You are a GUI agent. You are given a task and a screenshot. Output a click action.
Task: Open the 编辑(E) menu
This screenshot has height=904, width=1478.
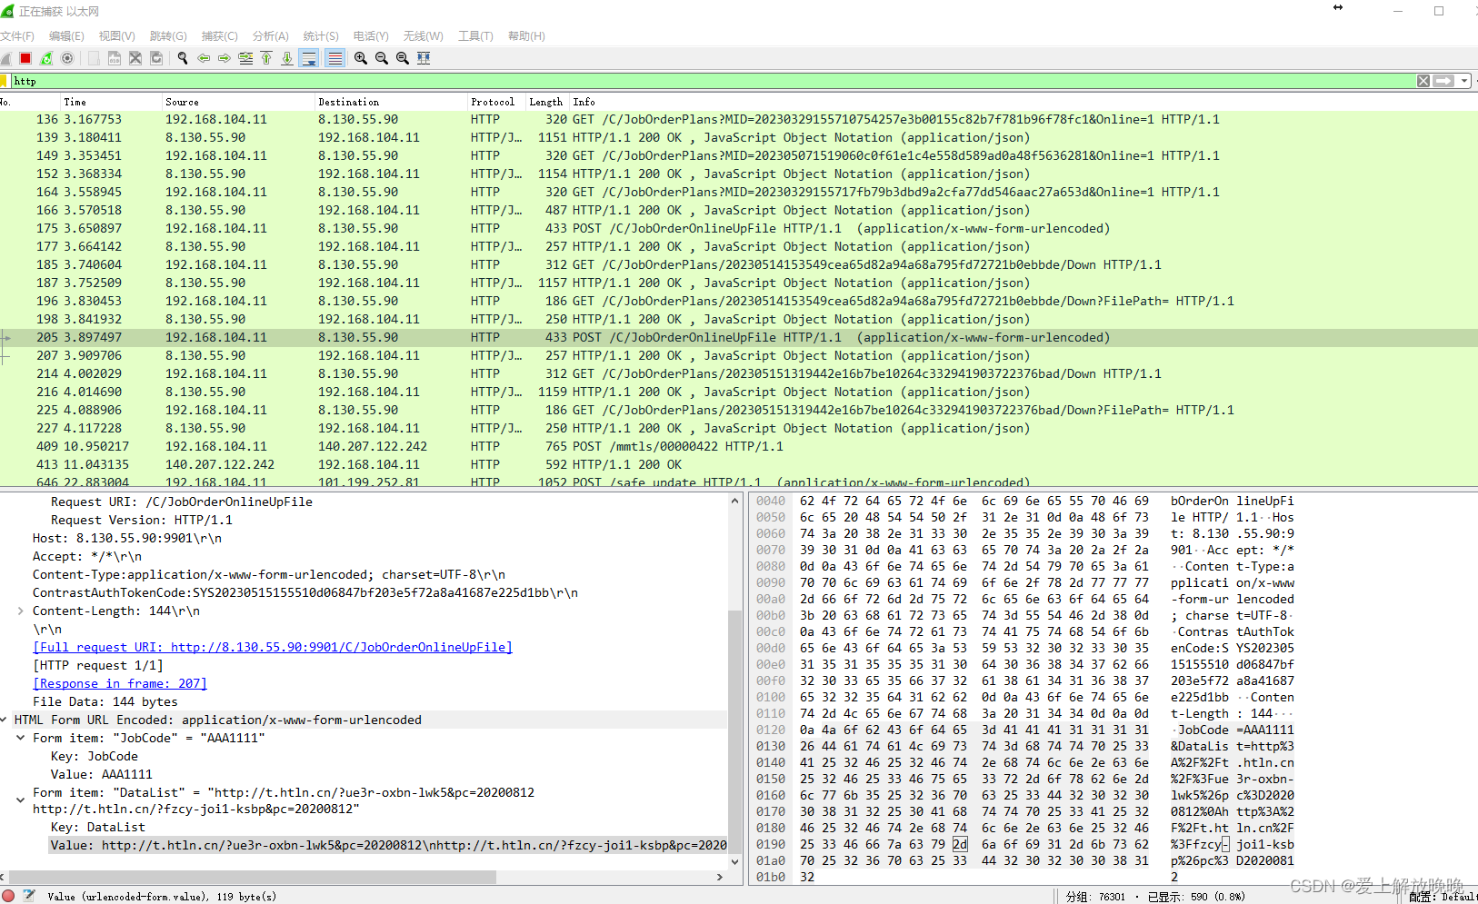66,36
